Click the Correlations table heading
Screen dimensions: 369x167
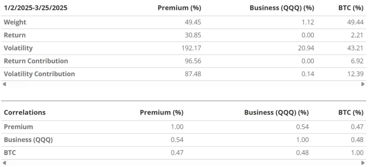[25, 112]
